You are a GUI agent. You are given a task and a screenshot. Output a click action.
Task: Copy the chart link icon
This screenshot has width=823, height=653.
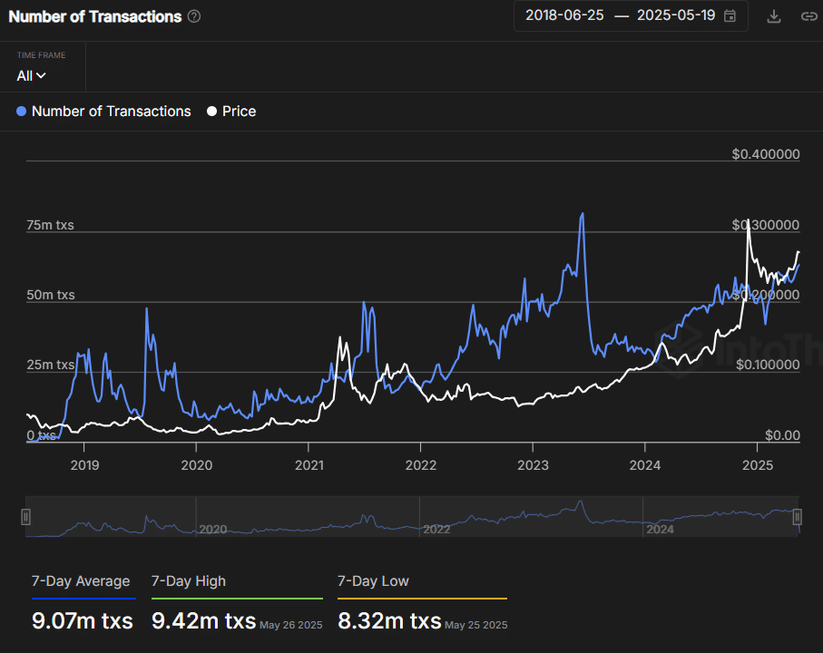[x=808, y=16]
